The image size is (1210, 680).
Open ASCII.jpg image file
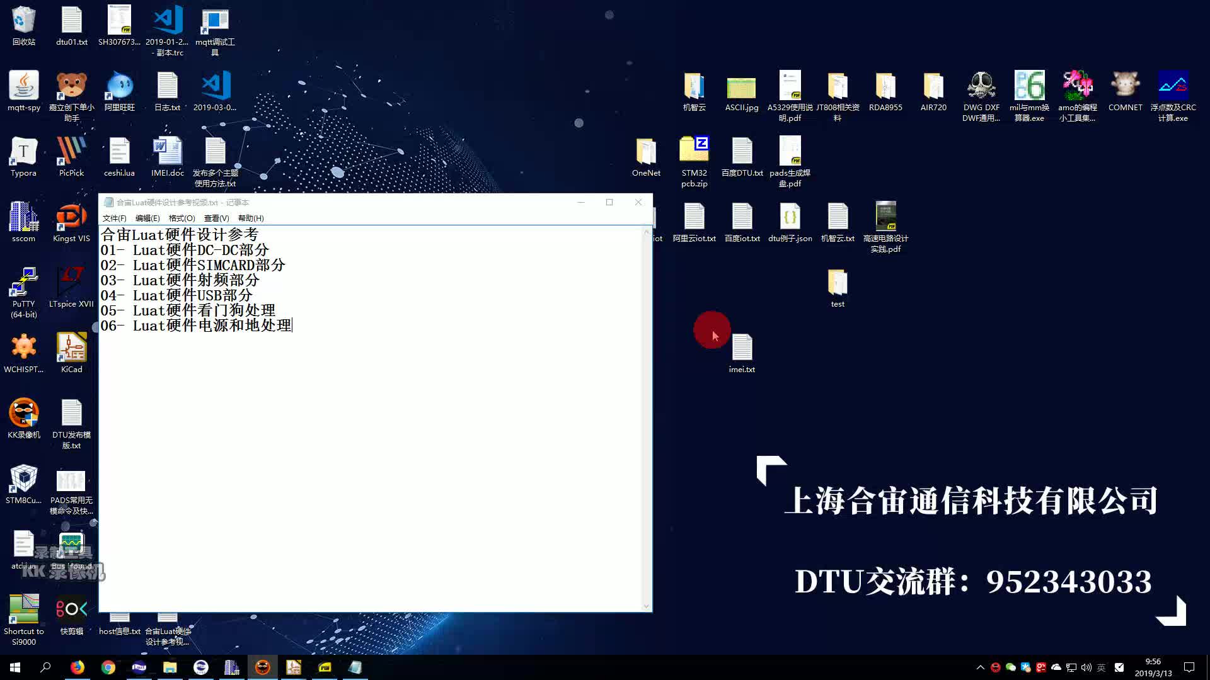pos(742,91)
